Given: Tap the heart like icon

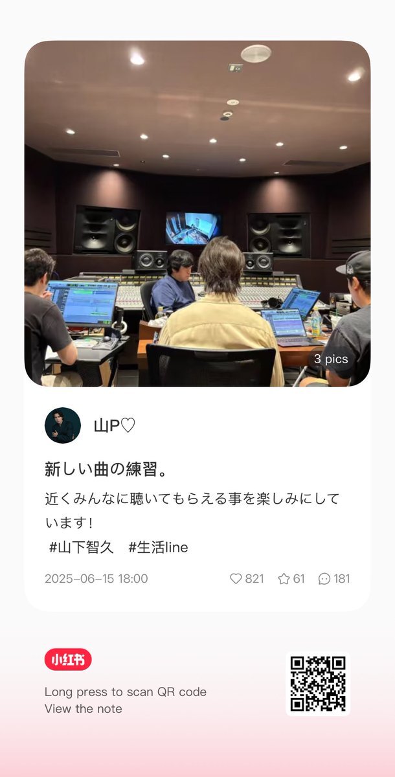Looking at the screenshot, I should coord(236,579).
